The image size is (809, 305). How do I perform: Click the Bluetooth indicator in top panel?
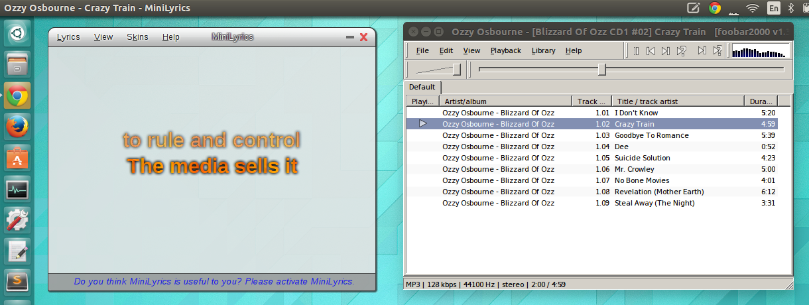click(x=790, y=8)
